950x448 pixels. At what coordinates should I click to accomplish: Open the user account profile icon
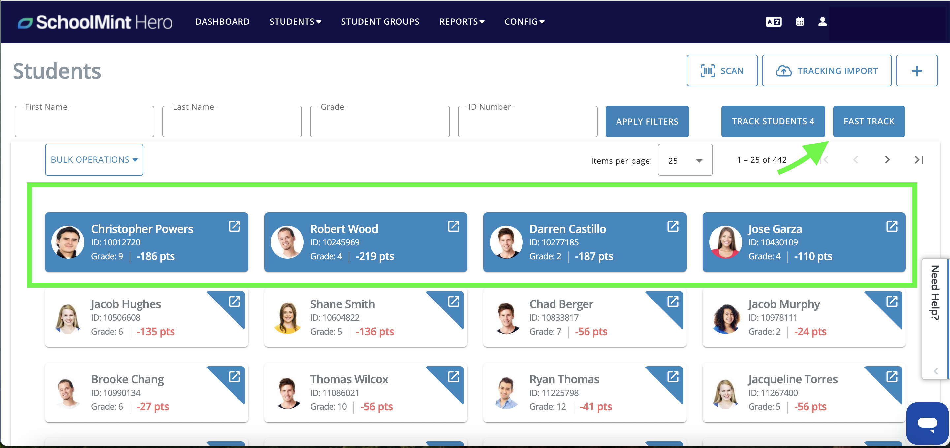pyautogui.click(x=822, y=22)
